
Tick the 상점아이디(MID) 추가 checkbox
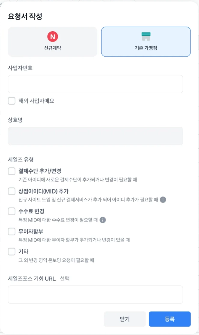coord(12,191)
